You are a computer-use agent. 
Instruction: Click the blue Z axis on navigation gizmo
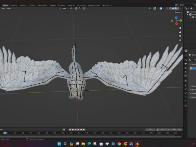click(x=176, y=18)
